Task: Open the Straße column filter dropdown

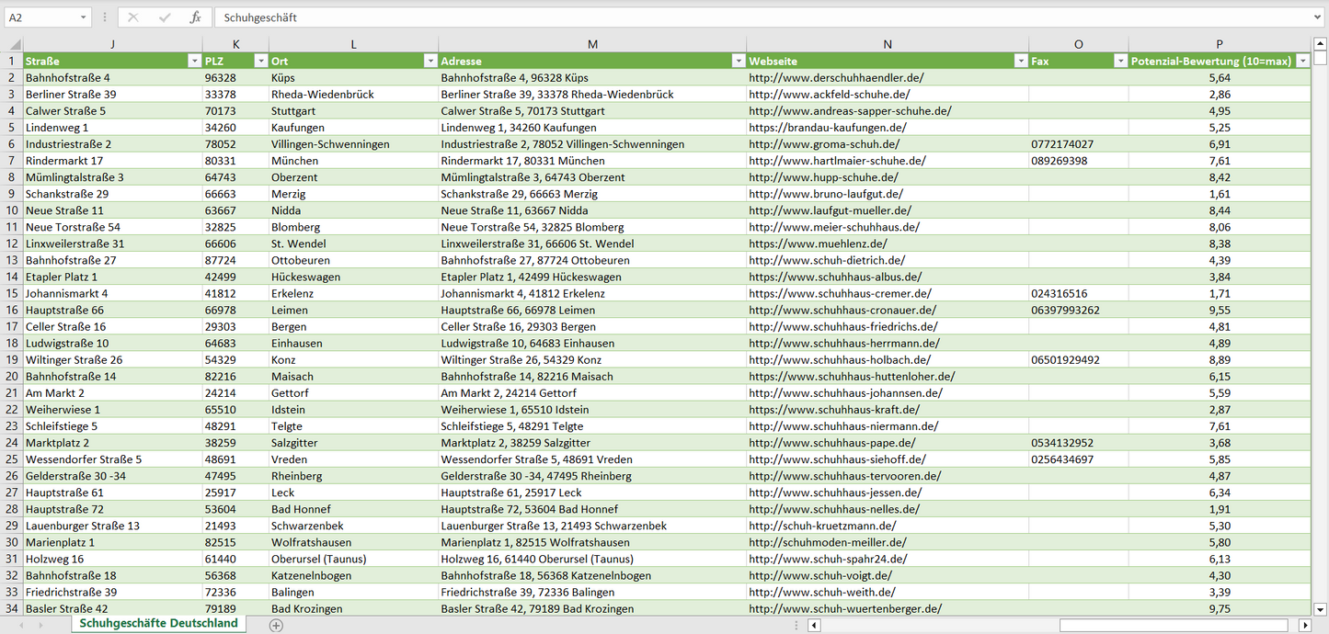Action: point(194,61)
